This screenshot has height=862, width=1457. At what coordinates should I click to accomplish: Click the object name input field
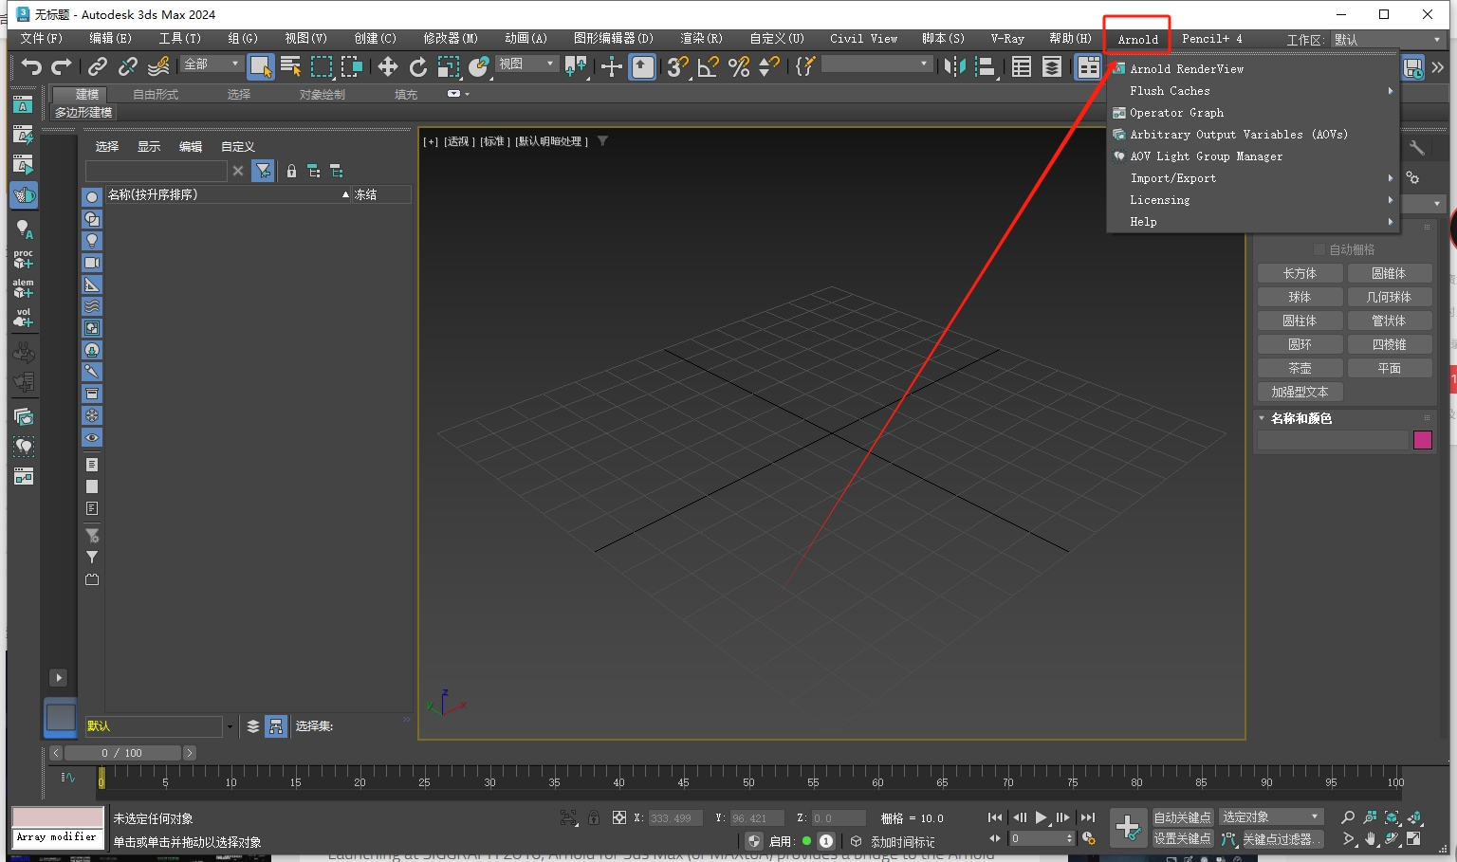tap(1333, 440)
